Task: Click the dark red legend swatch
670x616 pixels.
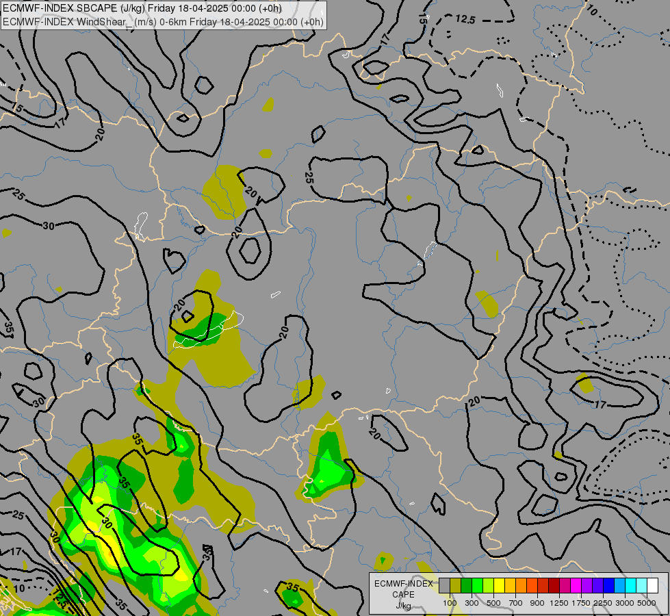Action: 554,585
